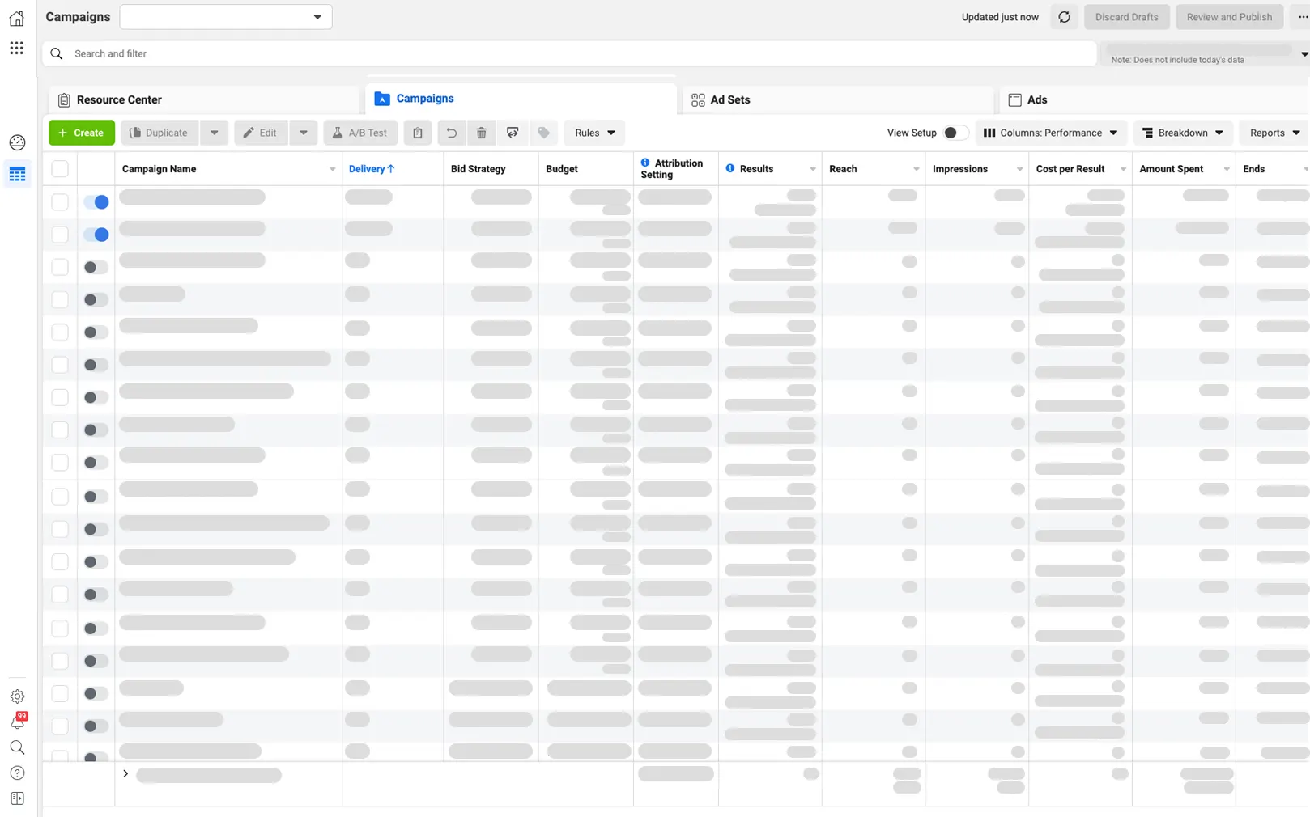Screen dimensions: 1310x817
Task: Click the Campaigns folder icon
Action: [382, 99]
